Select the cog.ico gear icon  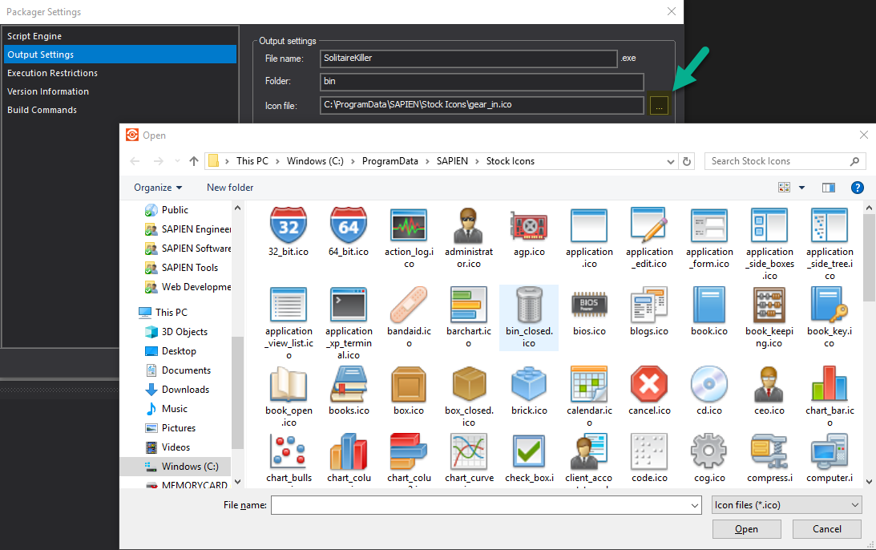coord(708,451)
